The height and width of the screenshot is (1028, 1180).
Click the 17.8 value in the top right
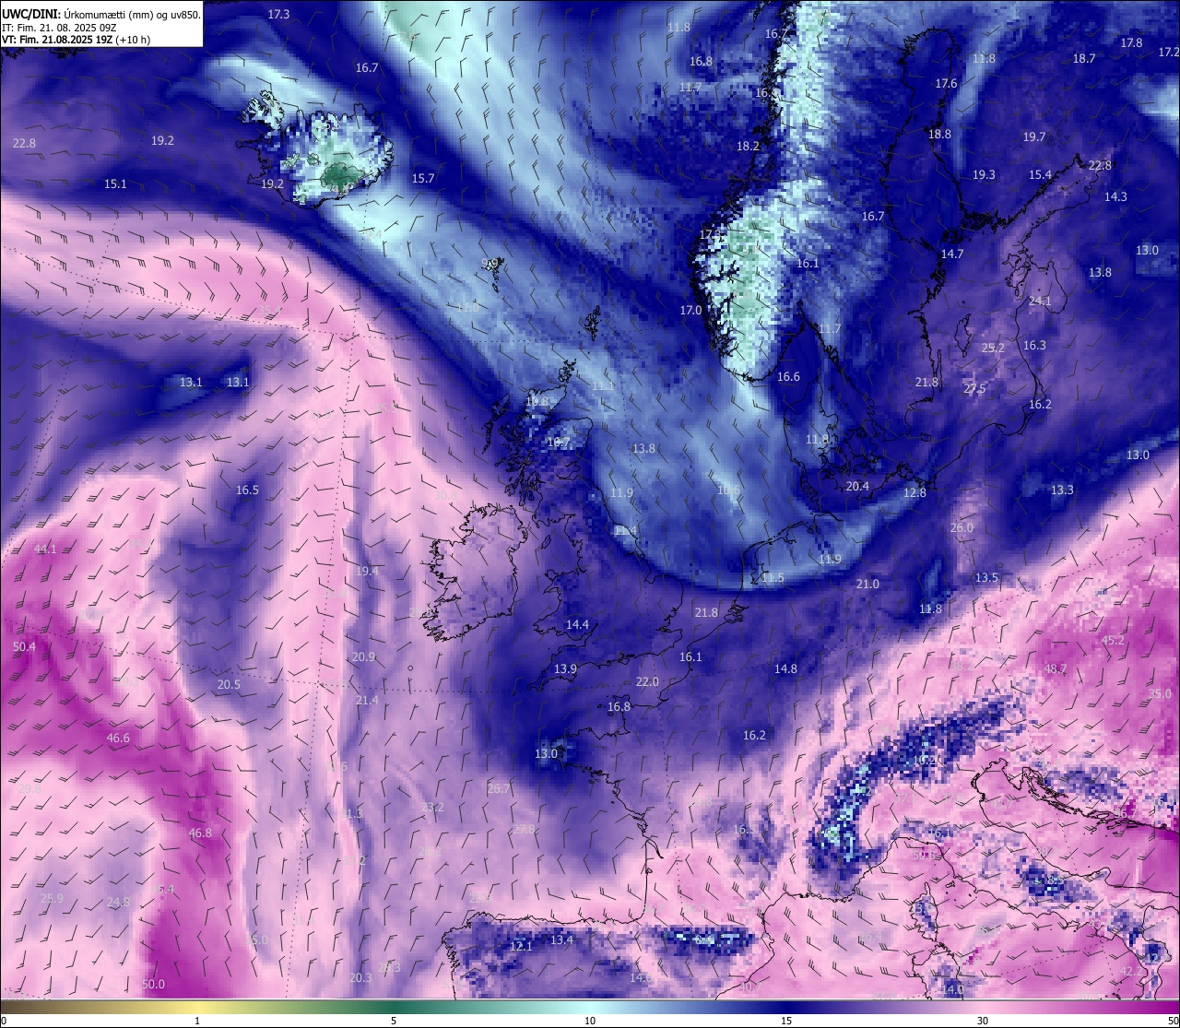pos(1131,43)
